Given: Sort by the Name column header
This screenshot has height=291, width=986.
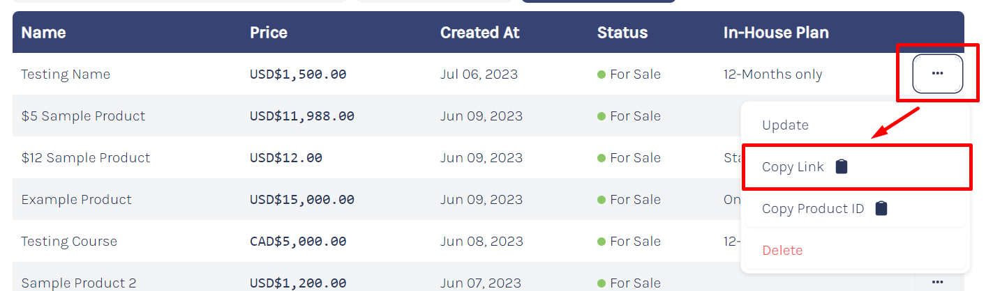Looking at the screenshot, I should [x=43, y=33].
